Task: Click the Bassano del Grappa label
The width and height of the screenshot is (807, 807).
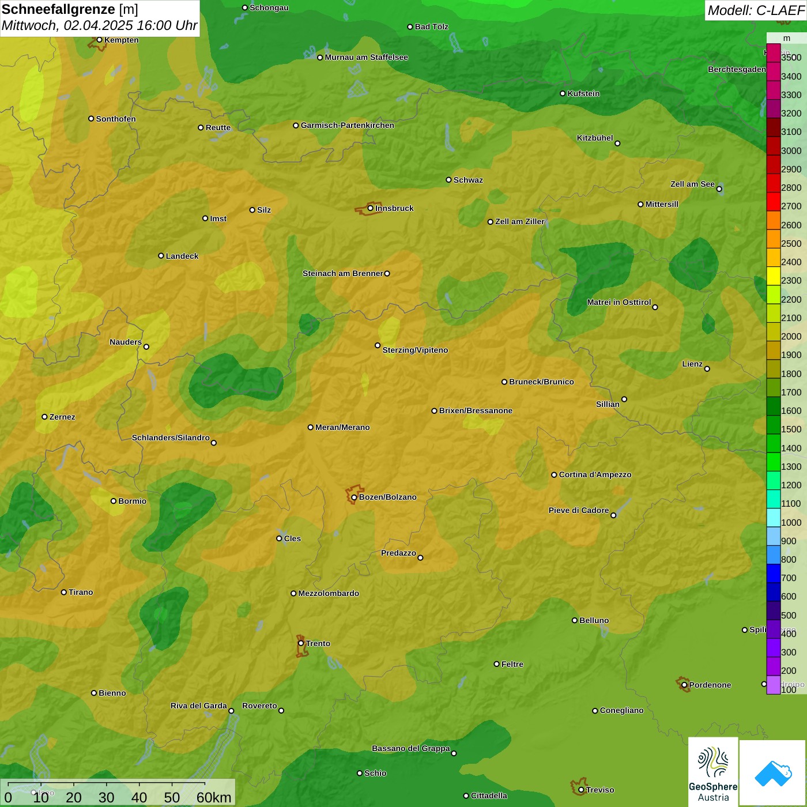Action: tap(410, 748)
